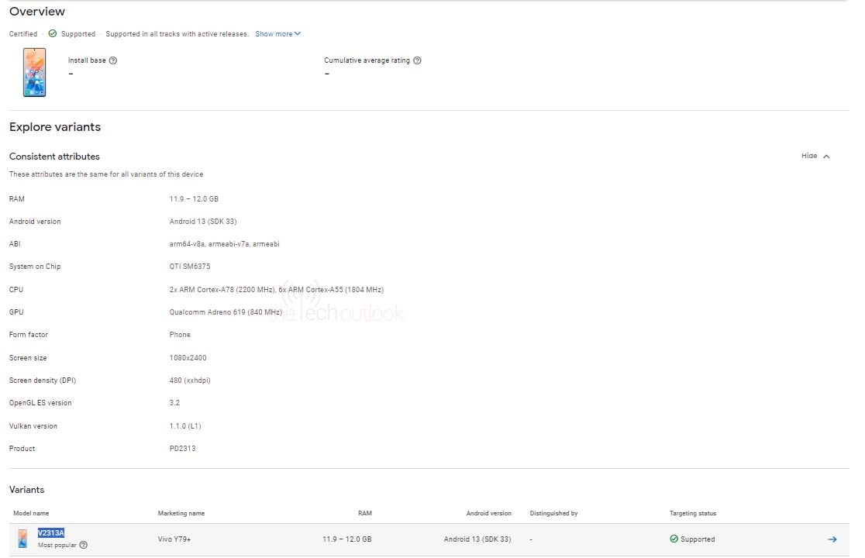Click the Explore variants heading
Viewport: 865px width, 558px height.
[x=54, y=127]
